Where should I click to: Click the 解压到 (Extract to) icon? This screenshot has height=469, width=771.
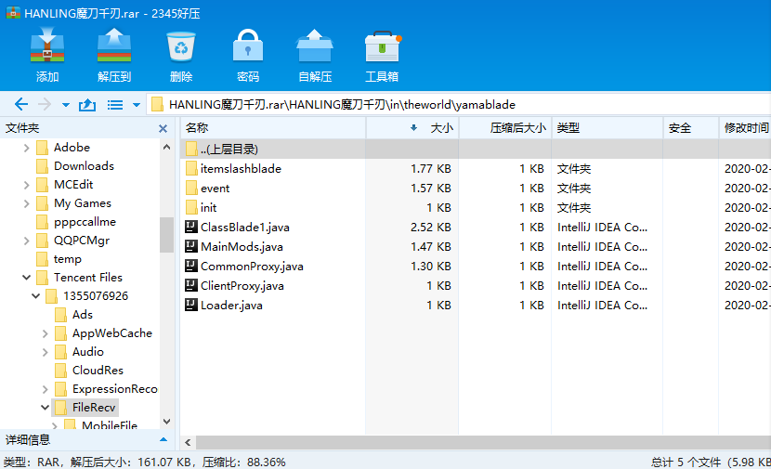[114, 46]
